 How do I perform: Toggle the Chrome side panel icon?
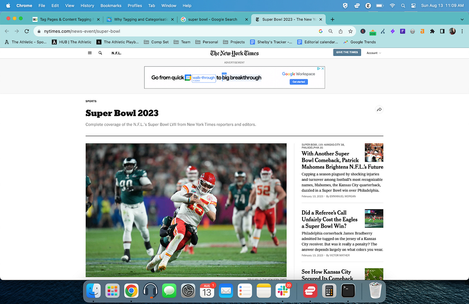click(442, 31)
